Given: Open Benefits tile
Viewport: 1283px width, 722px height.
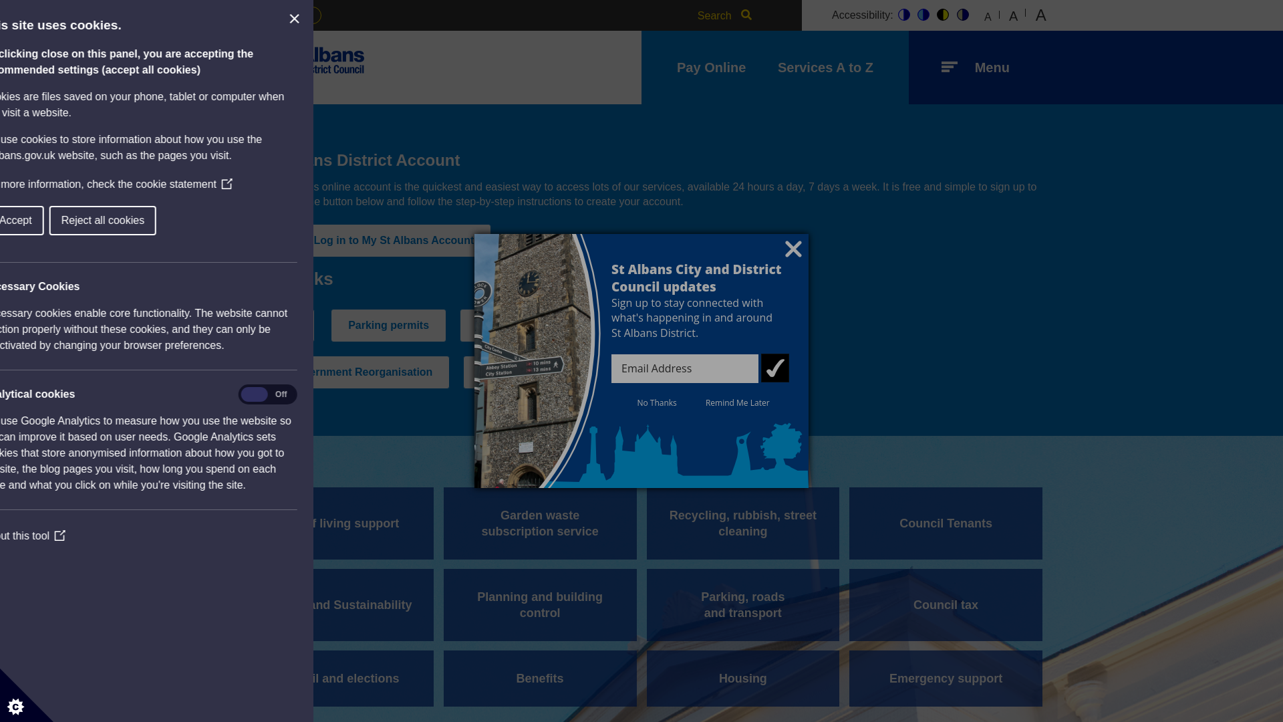Looking at the screenshot, I should (x=540, y=679).
